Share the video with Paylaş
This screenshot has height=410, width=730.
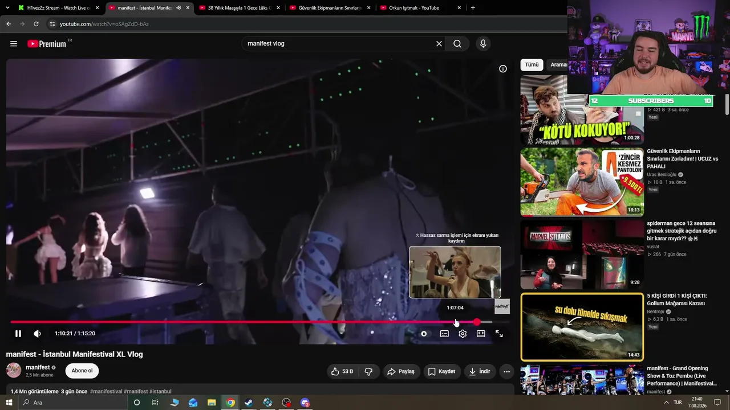[x=401, y=372]
